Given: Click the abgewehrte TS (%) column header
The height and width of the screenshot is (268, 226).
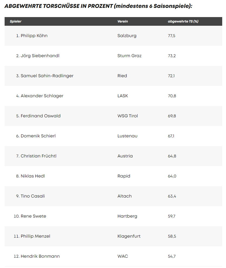Looking at the screenshot, I should pyautogui.click(x=183, y=21).
